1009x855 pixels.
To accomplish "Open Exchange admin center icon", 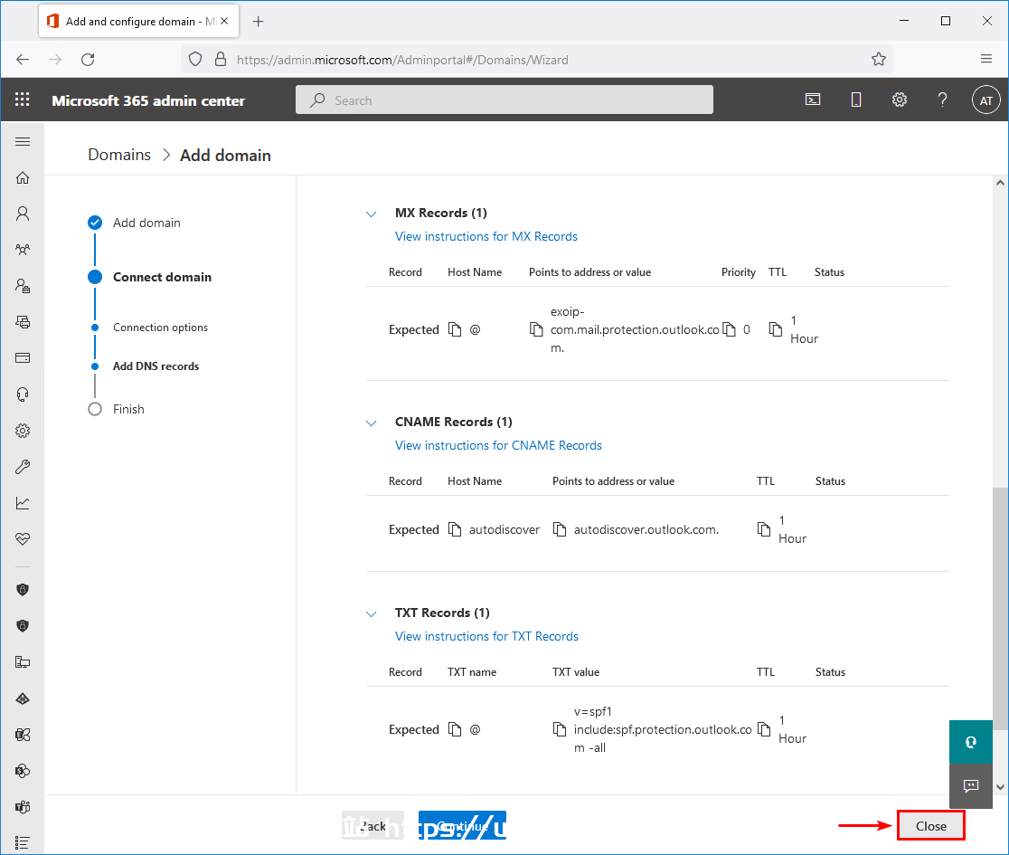I will [23, 735].
